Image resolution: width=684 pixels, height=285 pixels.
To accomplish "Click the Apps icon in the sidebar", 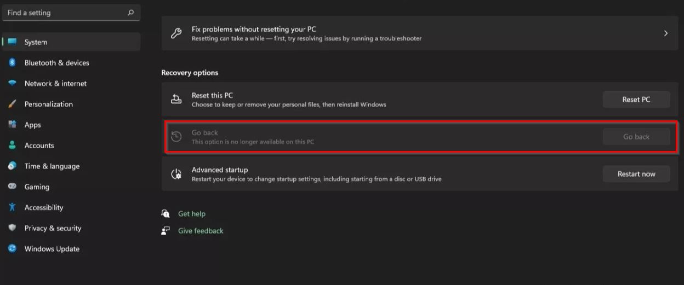I will point(12,125).
